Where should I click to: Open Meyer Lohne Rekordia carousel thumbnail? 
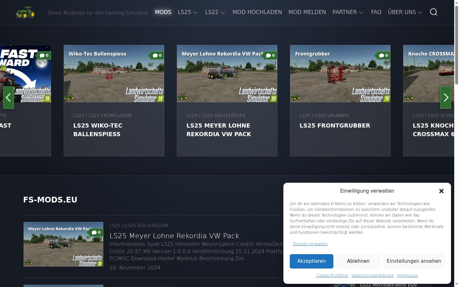(227, 74)
